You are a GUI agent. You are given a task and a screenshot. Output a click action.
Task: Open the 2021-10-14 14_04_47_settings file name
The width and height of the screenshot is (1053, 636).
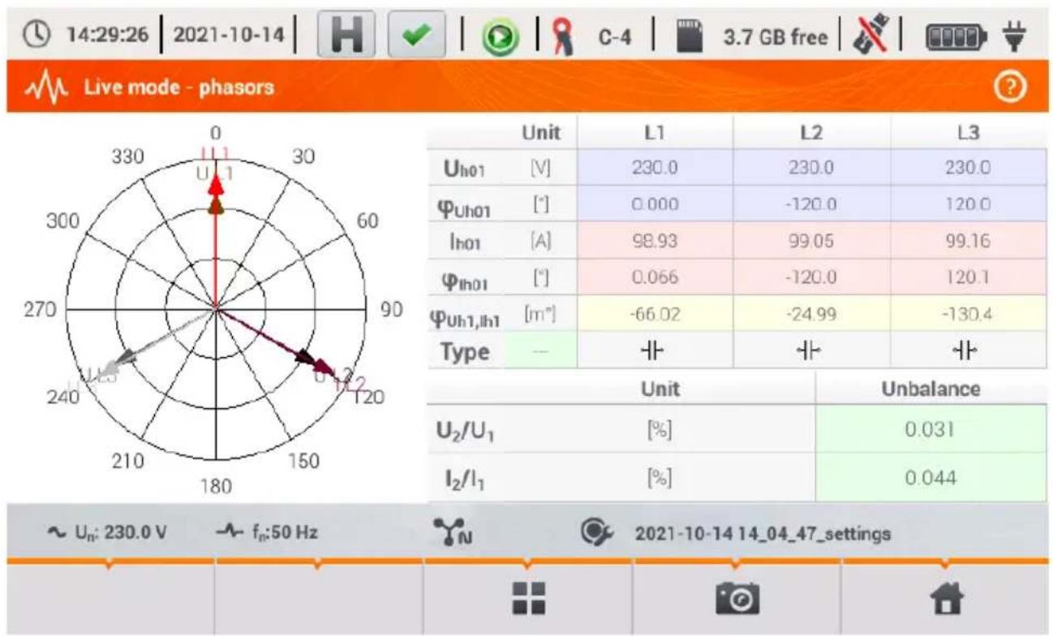pyautogui.click(x=764, y=535)
